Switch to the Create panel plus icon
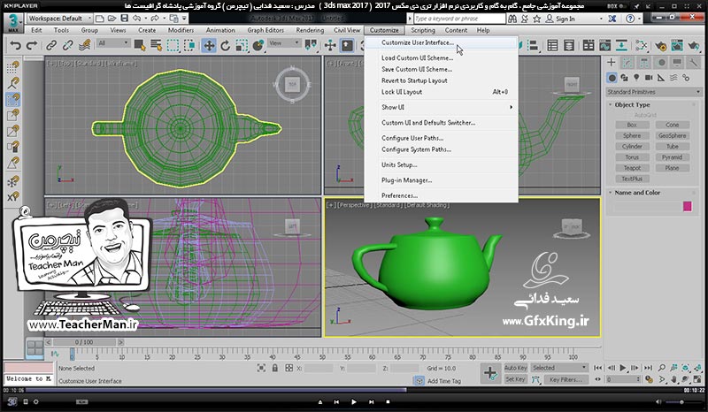The height and width of the screenshot is (412, 708). coord(612,62)
